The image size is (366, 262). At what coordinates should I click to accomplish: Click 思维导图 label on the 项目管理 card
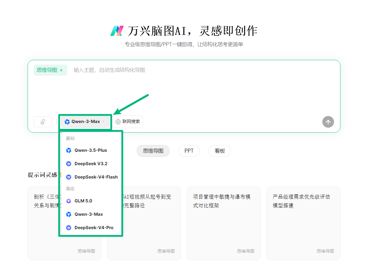tap(246, 251)
